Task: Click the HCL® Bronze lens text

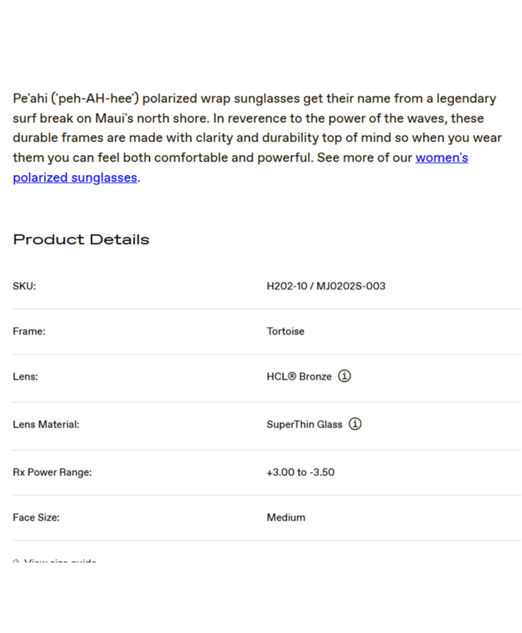Action: 299,377
